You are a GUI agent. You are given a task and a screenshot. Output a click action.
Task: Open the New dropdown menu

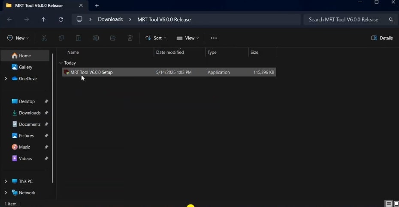point(18,38)
